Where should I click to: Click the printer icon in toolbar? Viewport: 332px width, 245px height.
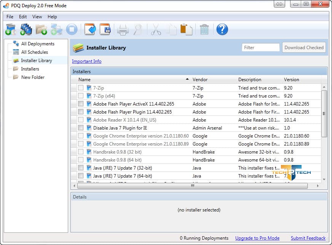pos(123,29)
